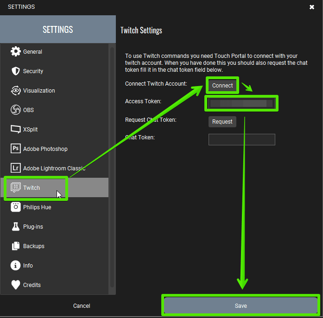
Task: Click the 'Twitch Settings' heading
Action: coord(141,30)
